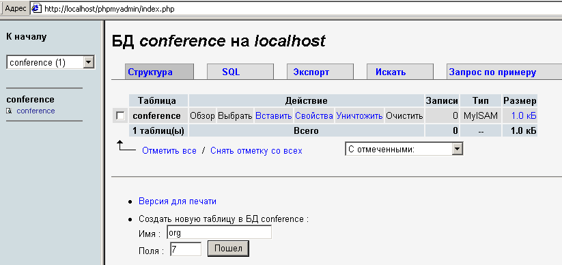Click the 1.0 кБ size link in conference row

(524, 116)
